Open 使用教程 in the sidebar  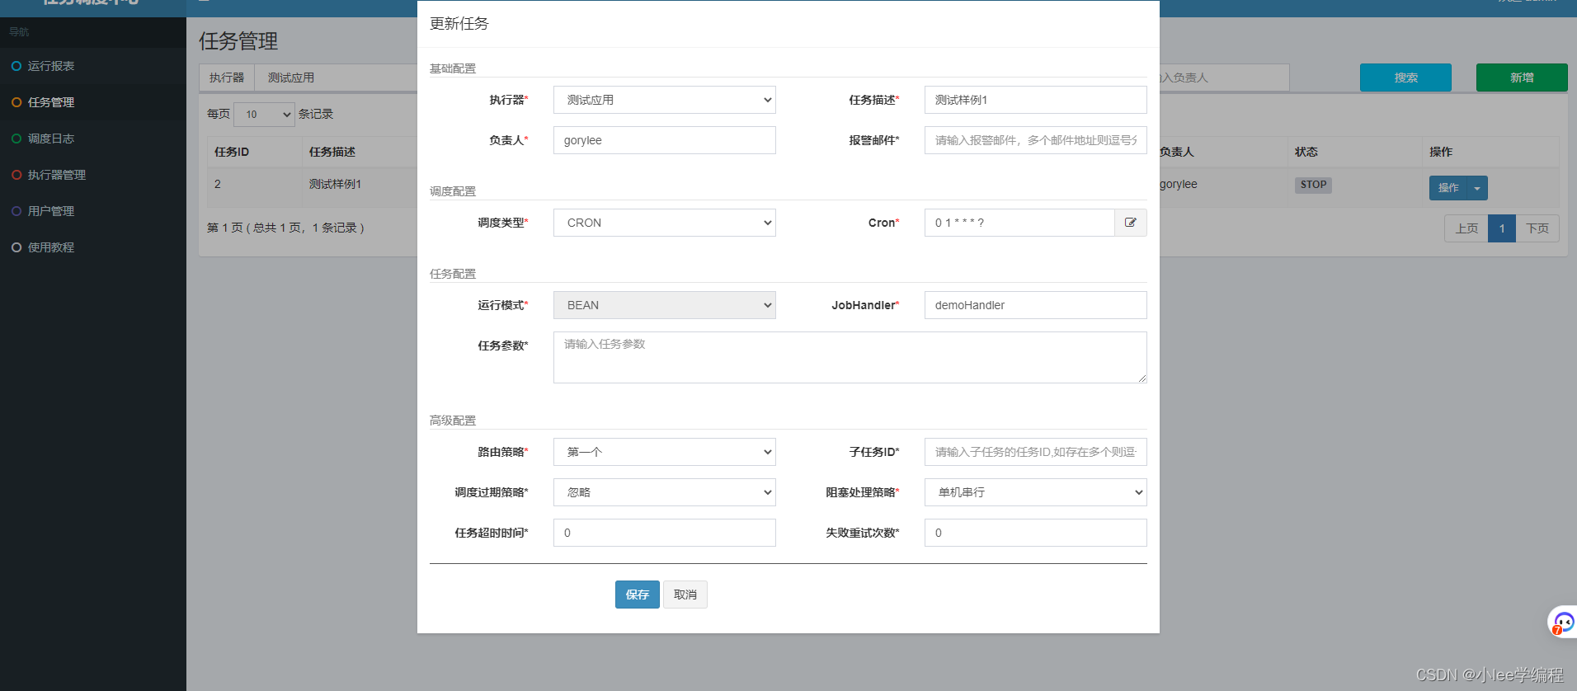click(x=51, y=247)
